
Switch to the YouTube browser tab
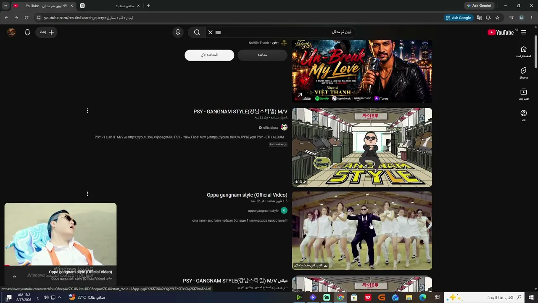[x=44, y=5]
